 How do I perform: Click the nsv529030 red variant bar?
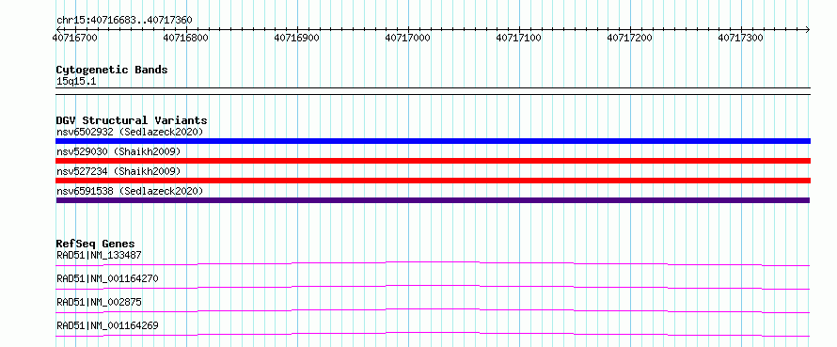(433, 161)
